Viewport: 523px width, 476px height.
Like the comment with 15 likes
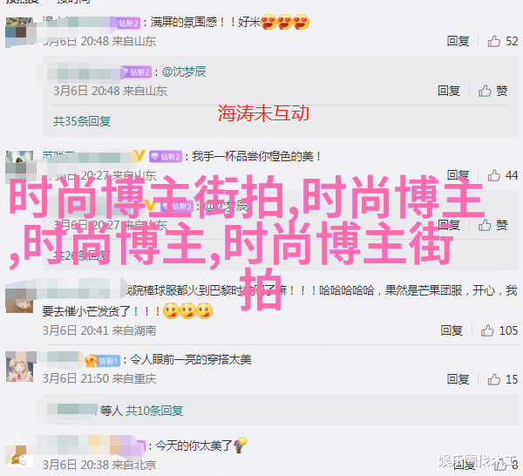(502, 379)
